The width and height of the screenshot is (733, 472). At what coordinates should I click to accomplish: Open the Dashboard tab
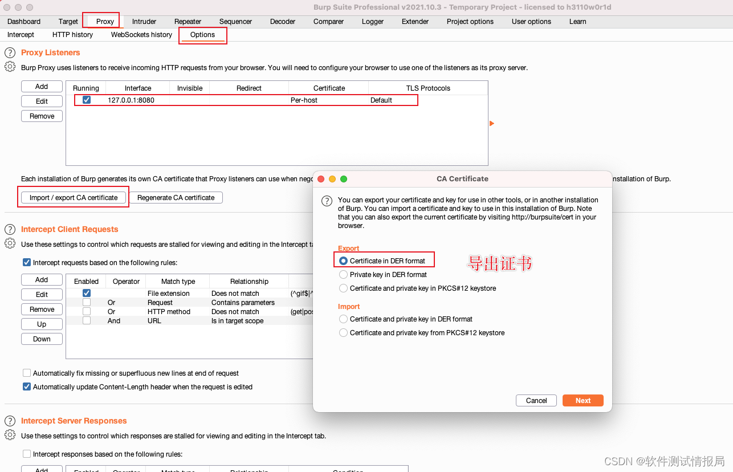coord(24,21)
